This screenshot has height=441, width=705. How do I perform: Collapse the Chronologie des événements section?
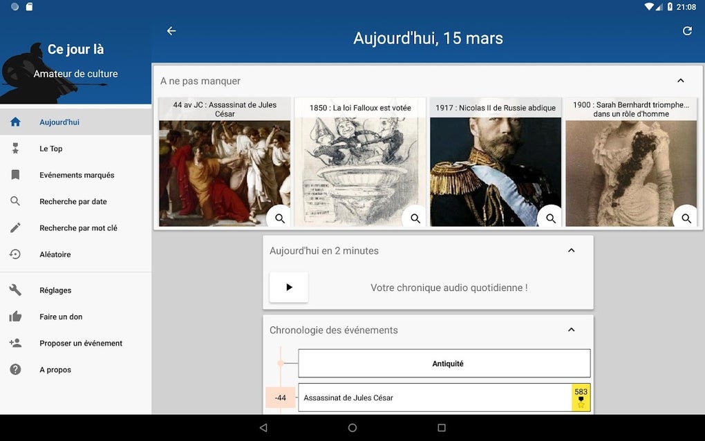[x=572, y=330]
